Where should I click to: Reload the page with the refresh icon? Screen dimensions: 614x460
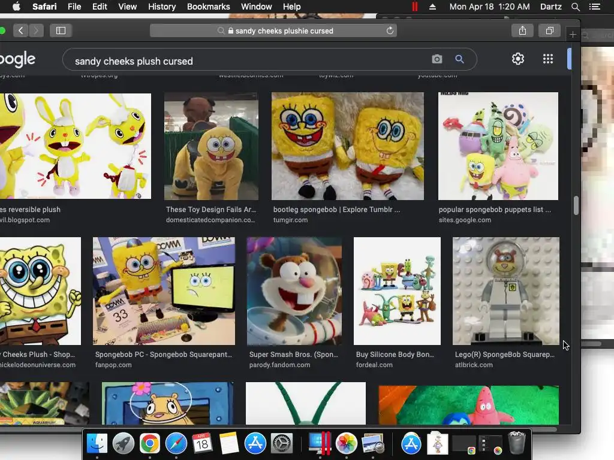coord(390,31)
